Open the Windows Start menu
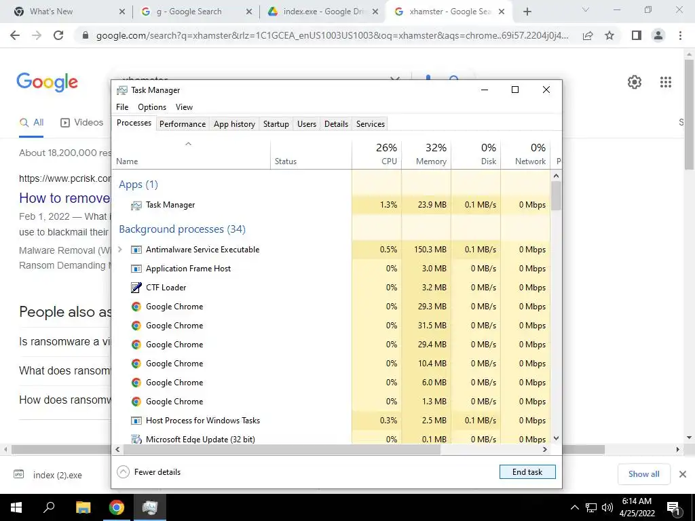Screen dimensions: 695x521 16,507
